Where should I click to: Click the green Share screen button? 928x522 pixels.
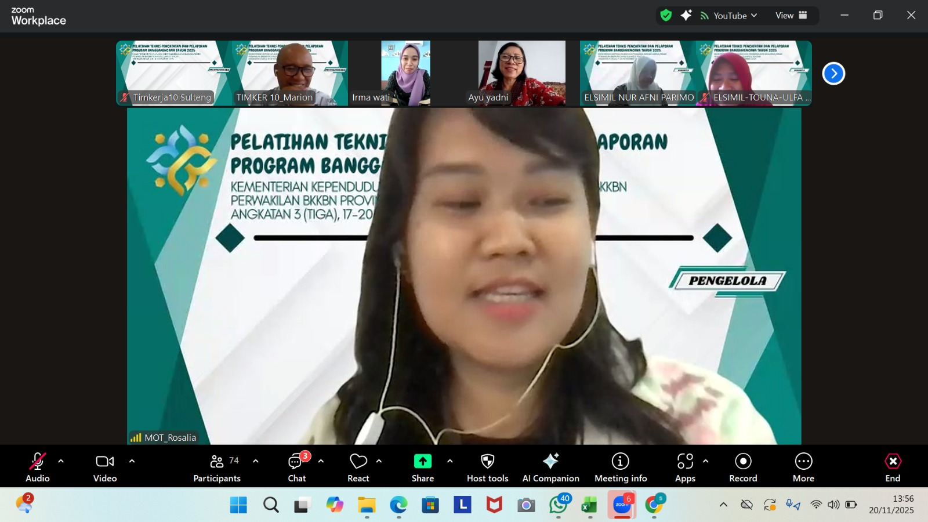(x=423, y=467)
